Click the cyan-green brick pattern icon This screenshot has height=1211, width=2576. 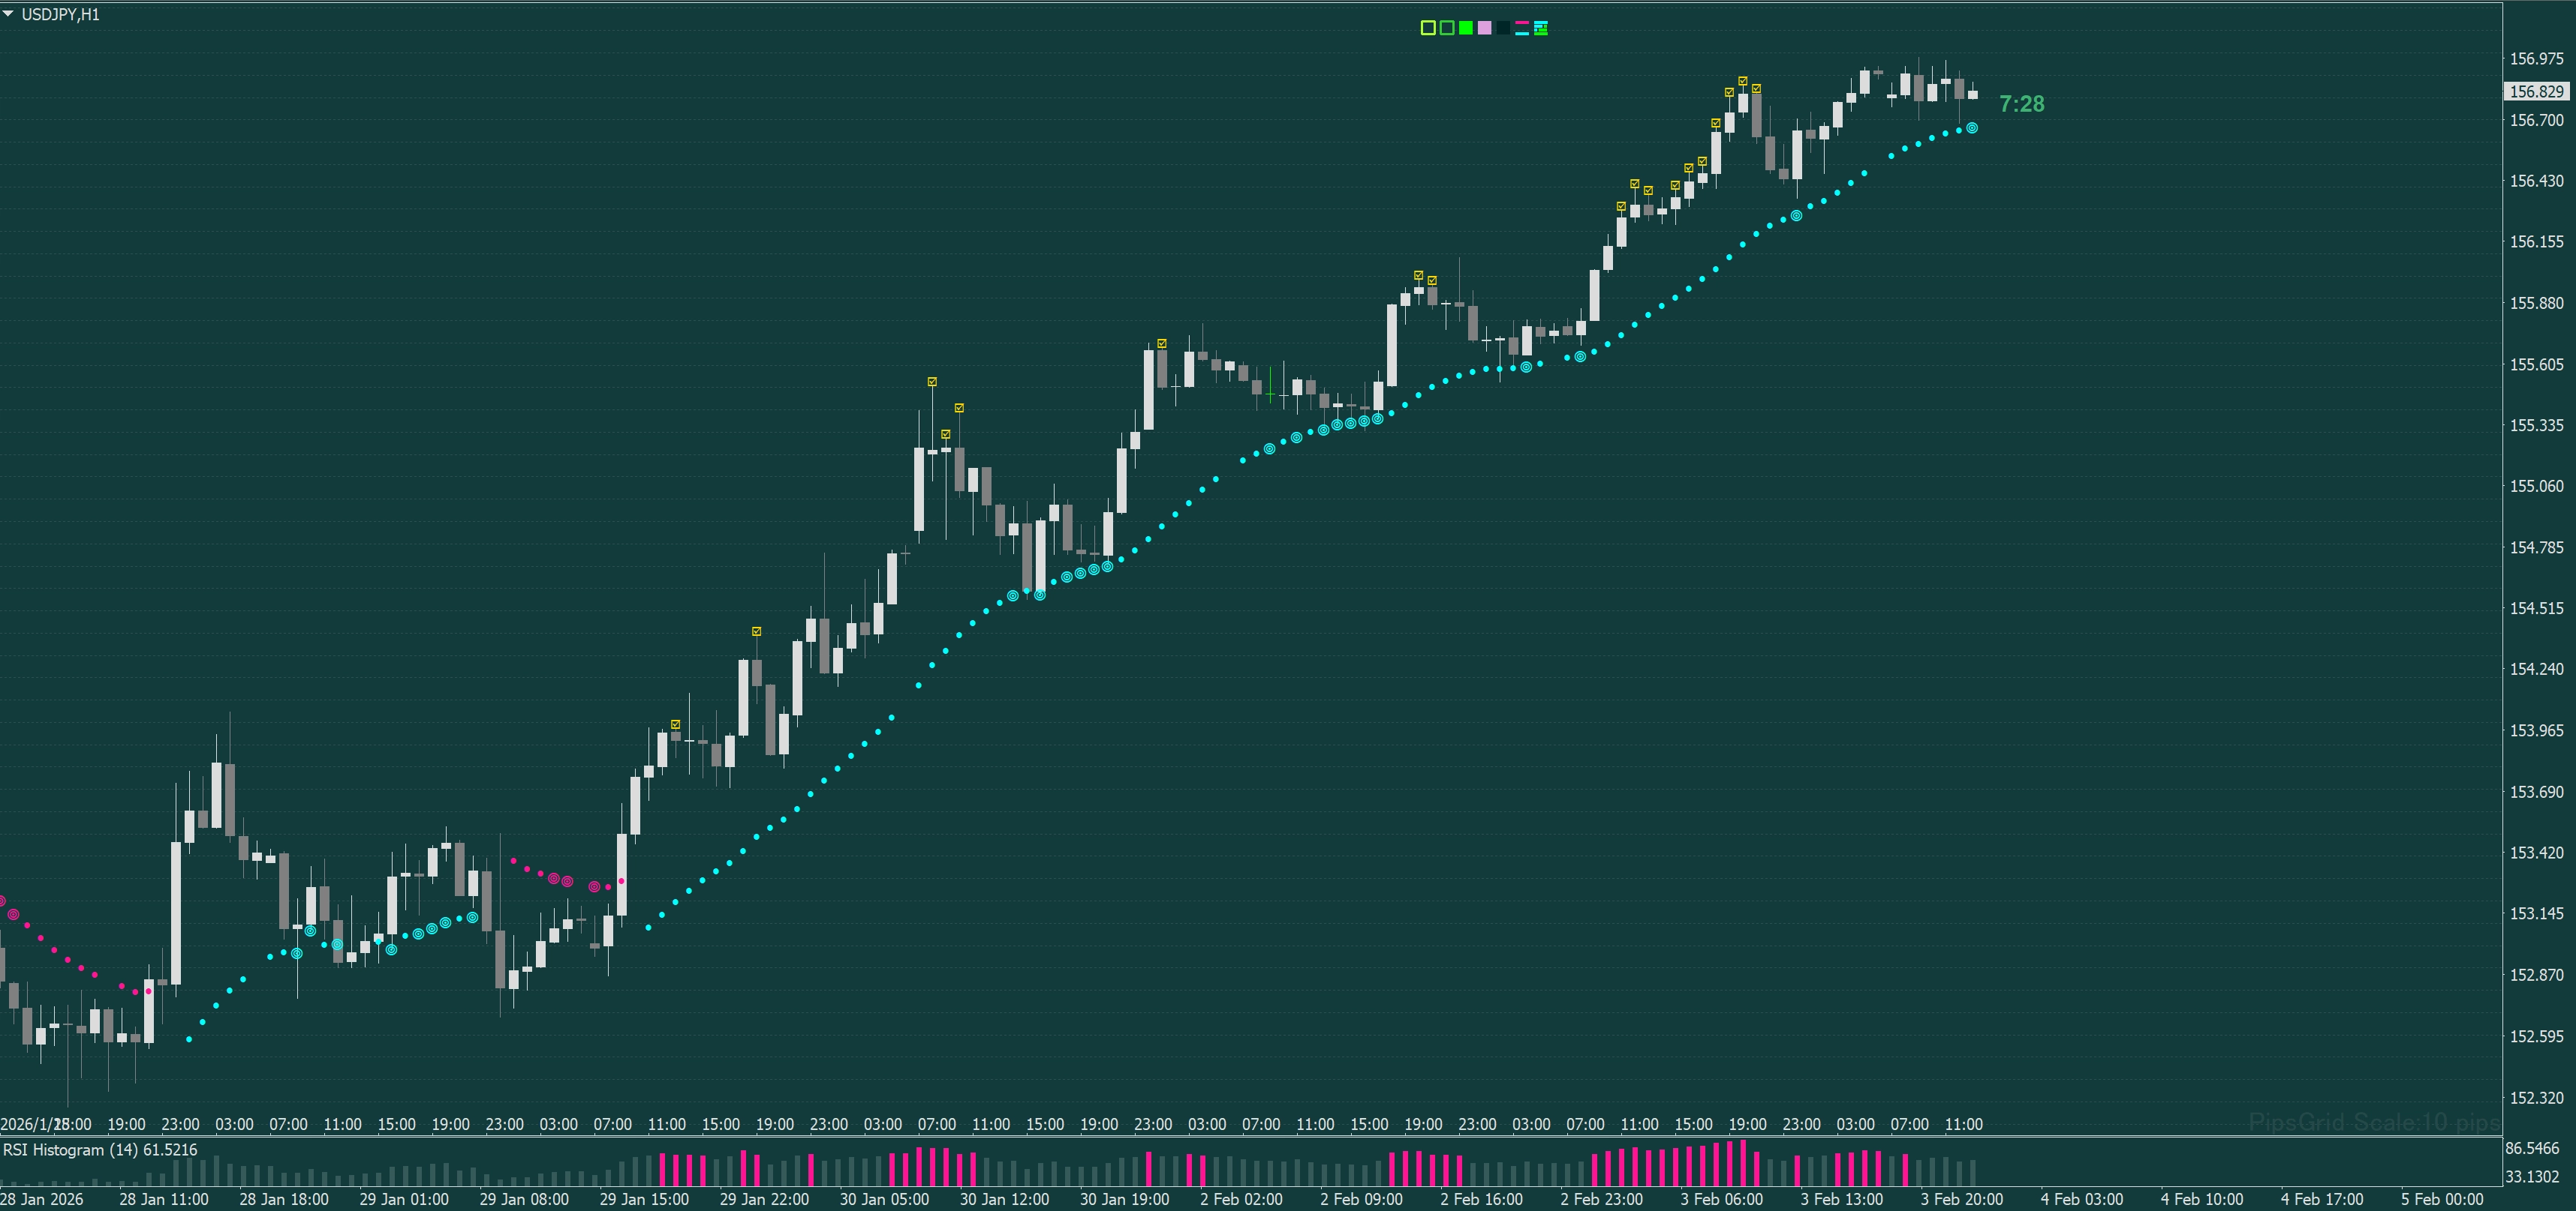[1541, 28]
